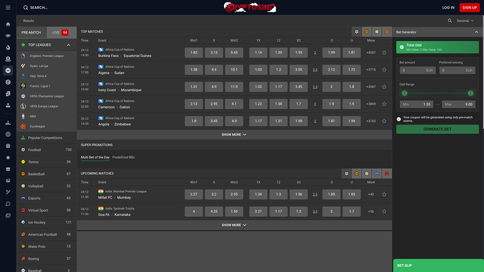Open +3715 more markets for Algeria match
Image resolution: width=484 pixels, height=272 pixels.
click(x=371, y=69)
